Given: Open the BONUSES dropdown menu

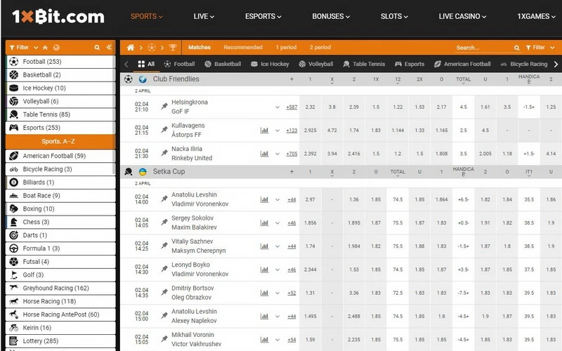Looking at the screenshot, I should tap(331, 16).
